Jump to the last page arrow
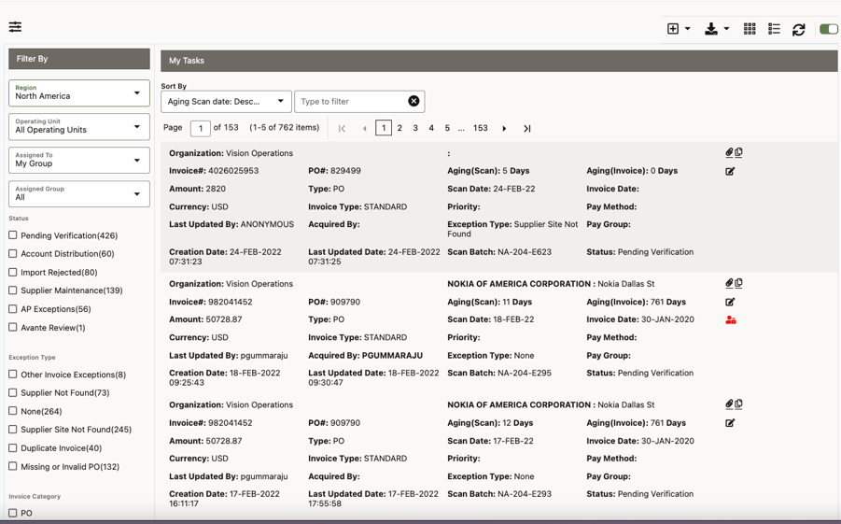Image resolution: width=841 pixels, height=524 pixels. (527, 129)
